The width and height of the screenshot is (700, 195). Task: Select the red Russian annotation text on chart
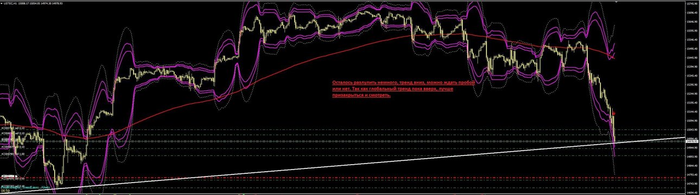click(x=403, y=88)
